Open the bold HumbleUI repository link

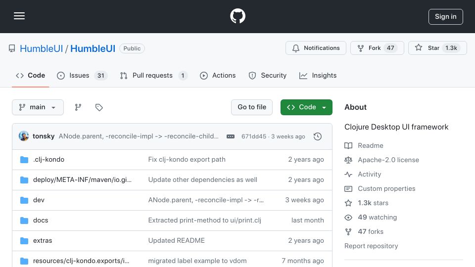(x=93, y=48)
